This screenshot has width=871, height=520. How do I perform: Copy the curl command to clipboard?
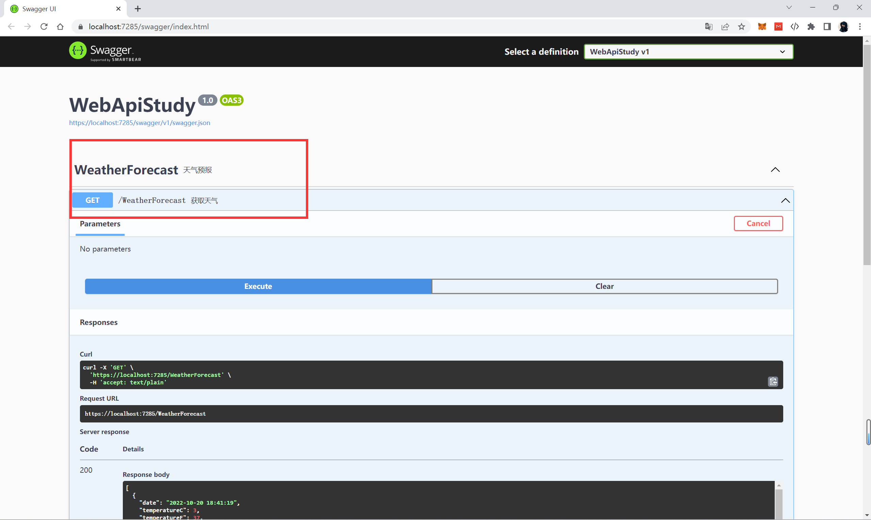(773, 382)
